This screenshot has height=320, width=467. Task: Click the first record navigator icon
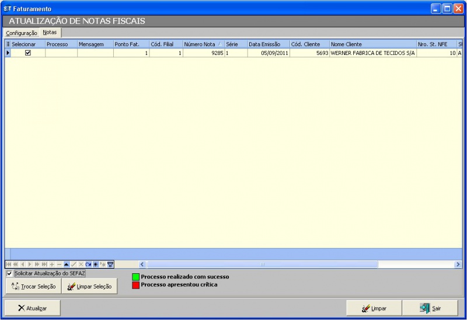coord(8,265)
